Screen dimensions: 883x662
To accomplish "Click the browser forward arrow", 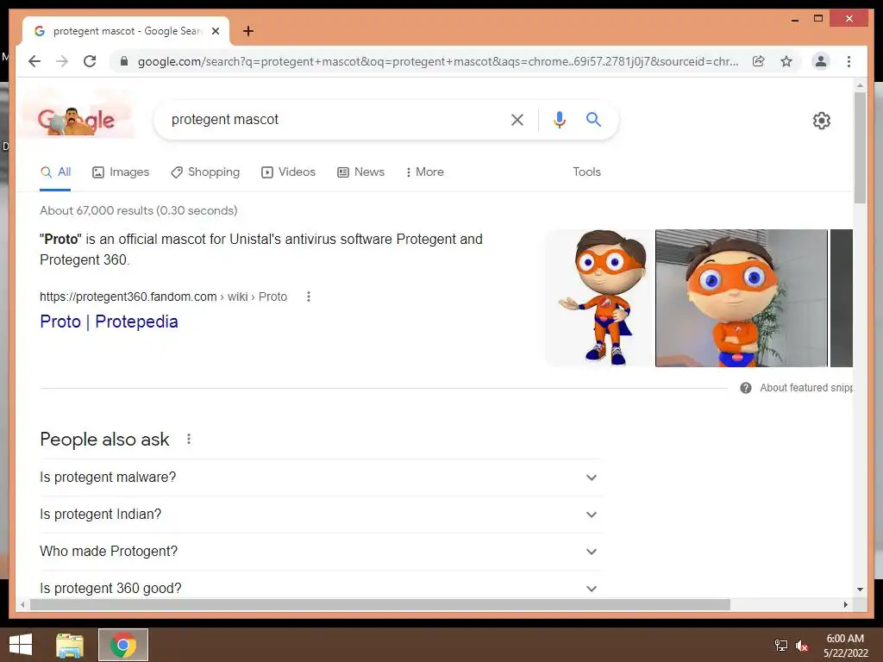I will point(62,61).
